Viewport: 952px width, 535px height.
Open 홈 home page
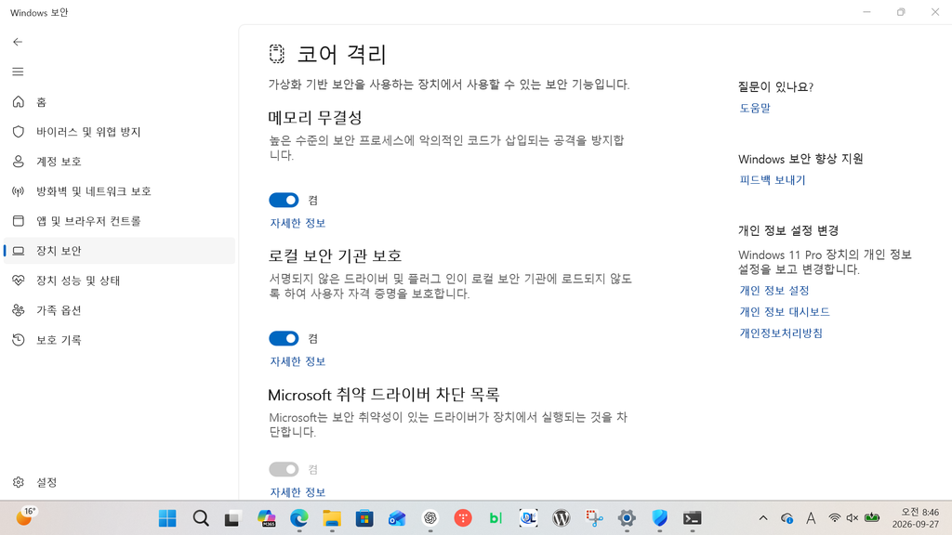[119, 102]
